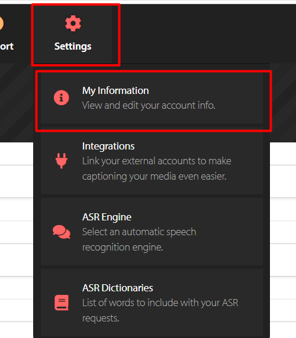
Task: Click the striped banner left of the dropdown
Action: [x=17, y=102]
